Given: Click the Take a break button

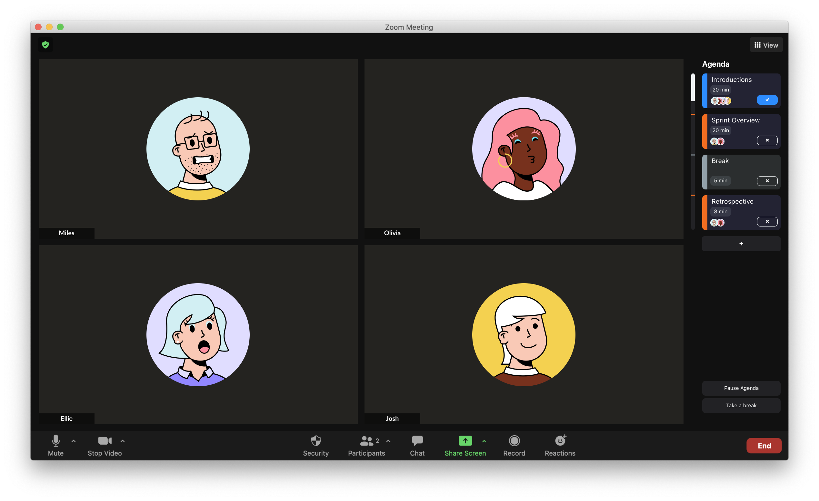Looking at the screenshot, I should click(x=741, y=405).
